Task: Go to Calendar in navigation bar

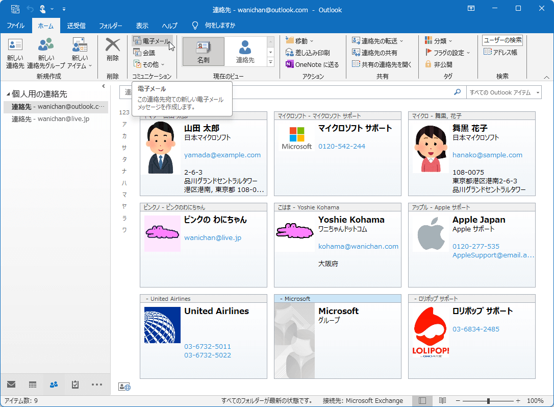Action: coord(33,385)
